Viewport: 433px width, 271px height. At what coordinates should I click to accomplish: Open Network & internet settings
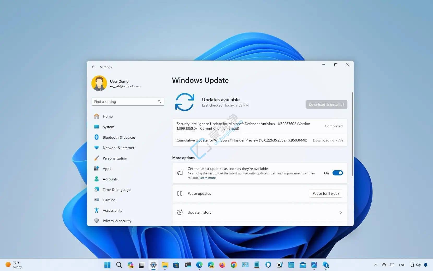pos(118,148)
